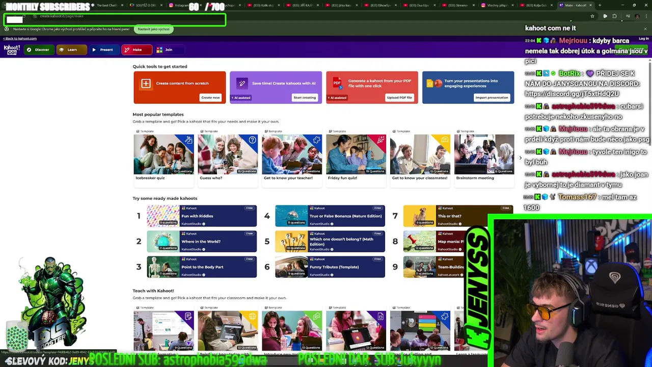Click the dog thumbnail of kahoot 7
This screenshot has width=652, height=367.
pyautogui.click(x=420, y=216)
